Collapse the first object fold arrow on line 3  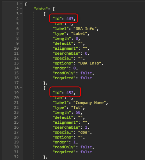tap(21, 14)
